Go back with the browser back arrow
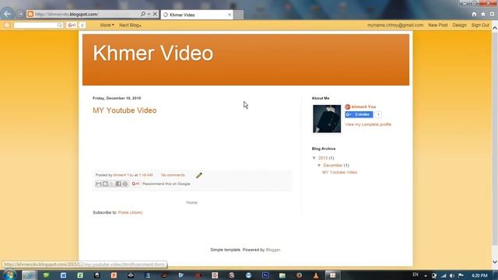This screenshot has height=280, width=498. (7, 14)
